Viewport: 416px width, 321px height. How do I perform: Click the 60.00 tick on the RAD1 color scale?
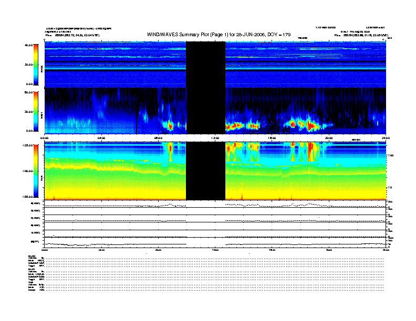click(x=28, y=92)
